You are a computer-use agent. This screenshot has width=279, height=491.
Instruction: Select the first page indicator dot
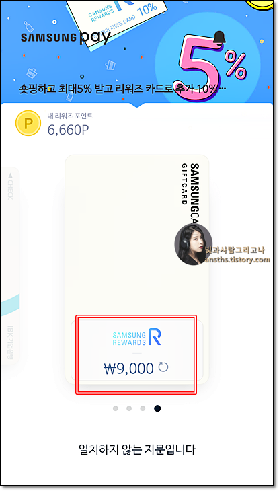116,408
